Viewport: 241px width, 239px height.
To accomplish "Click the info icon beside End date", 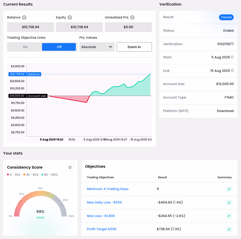I will tap(232, 70).
